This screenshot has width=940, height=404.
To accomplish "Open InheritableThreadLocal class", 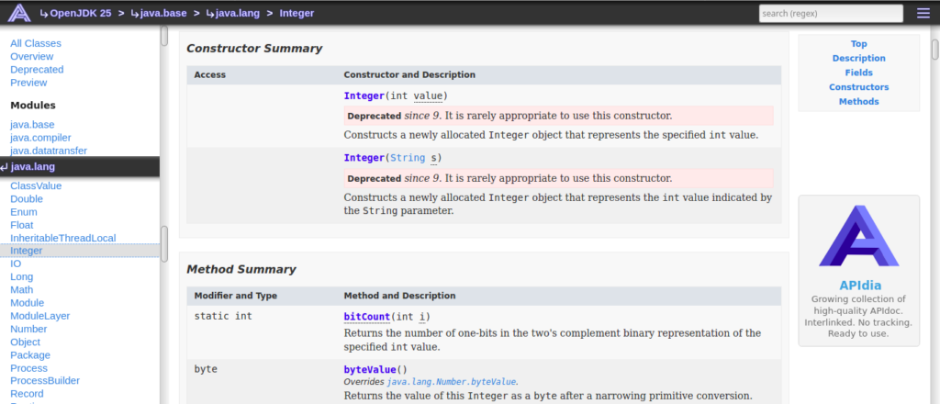I will click(x=63, y=238).
